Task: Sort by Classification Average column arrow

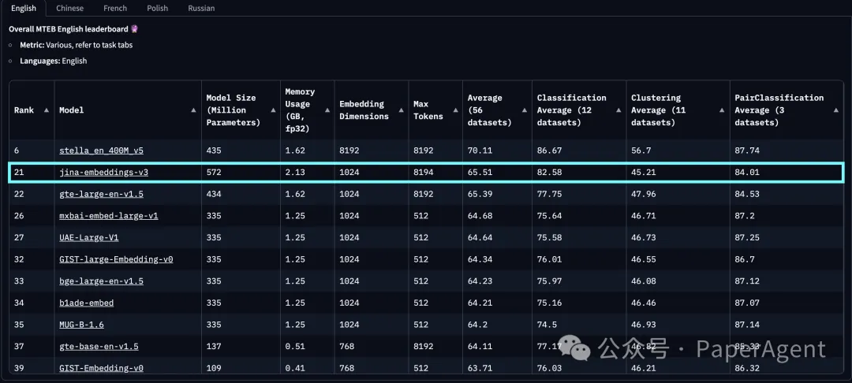Action: coord(619,110)
